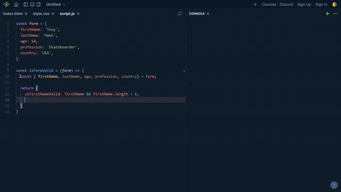Select the script.js tab
The image size is (341, 192).
[67, 13]
